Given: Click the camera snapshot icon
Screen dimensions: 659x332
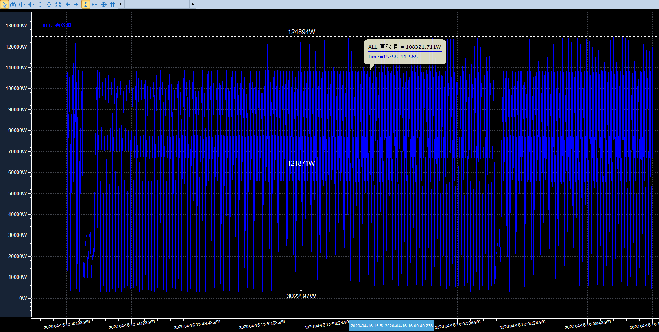Looking at the screenshot, I should pyautogui.click(x=13, y=4).
